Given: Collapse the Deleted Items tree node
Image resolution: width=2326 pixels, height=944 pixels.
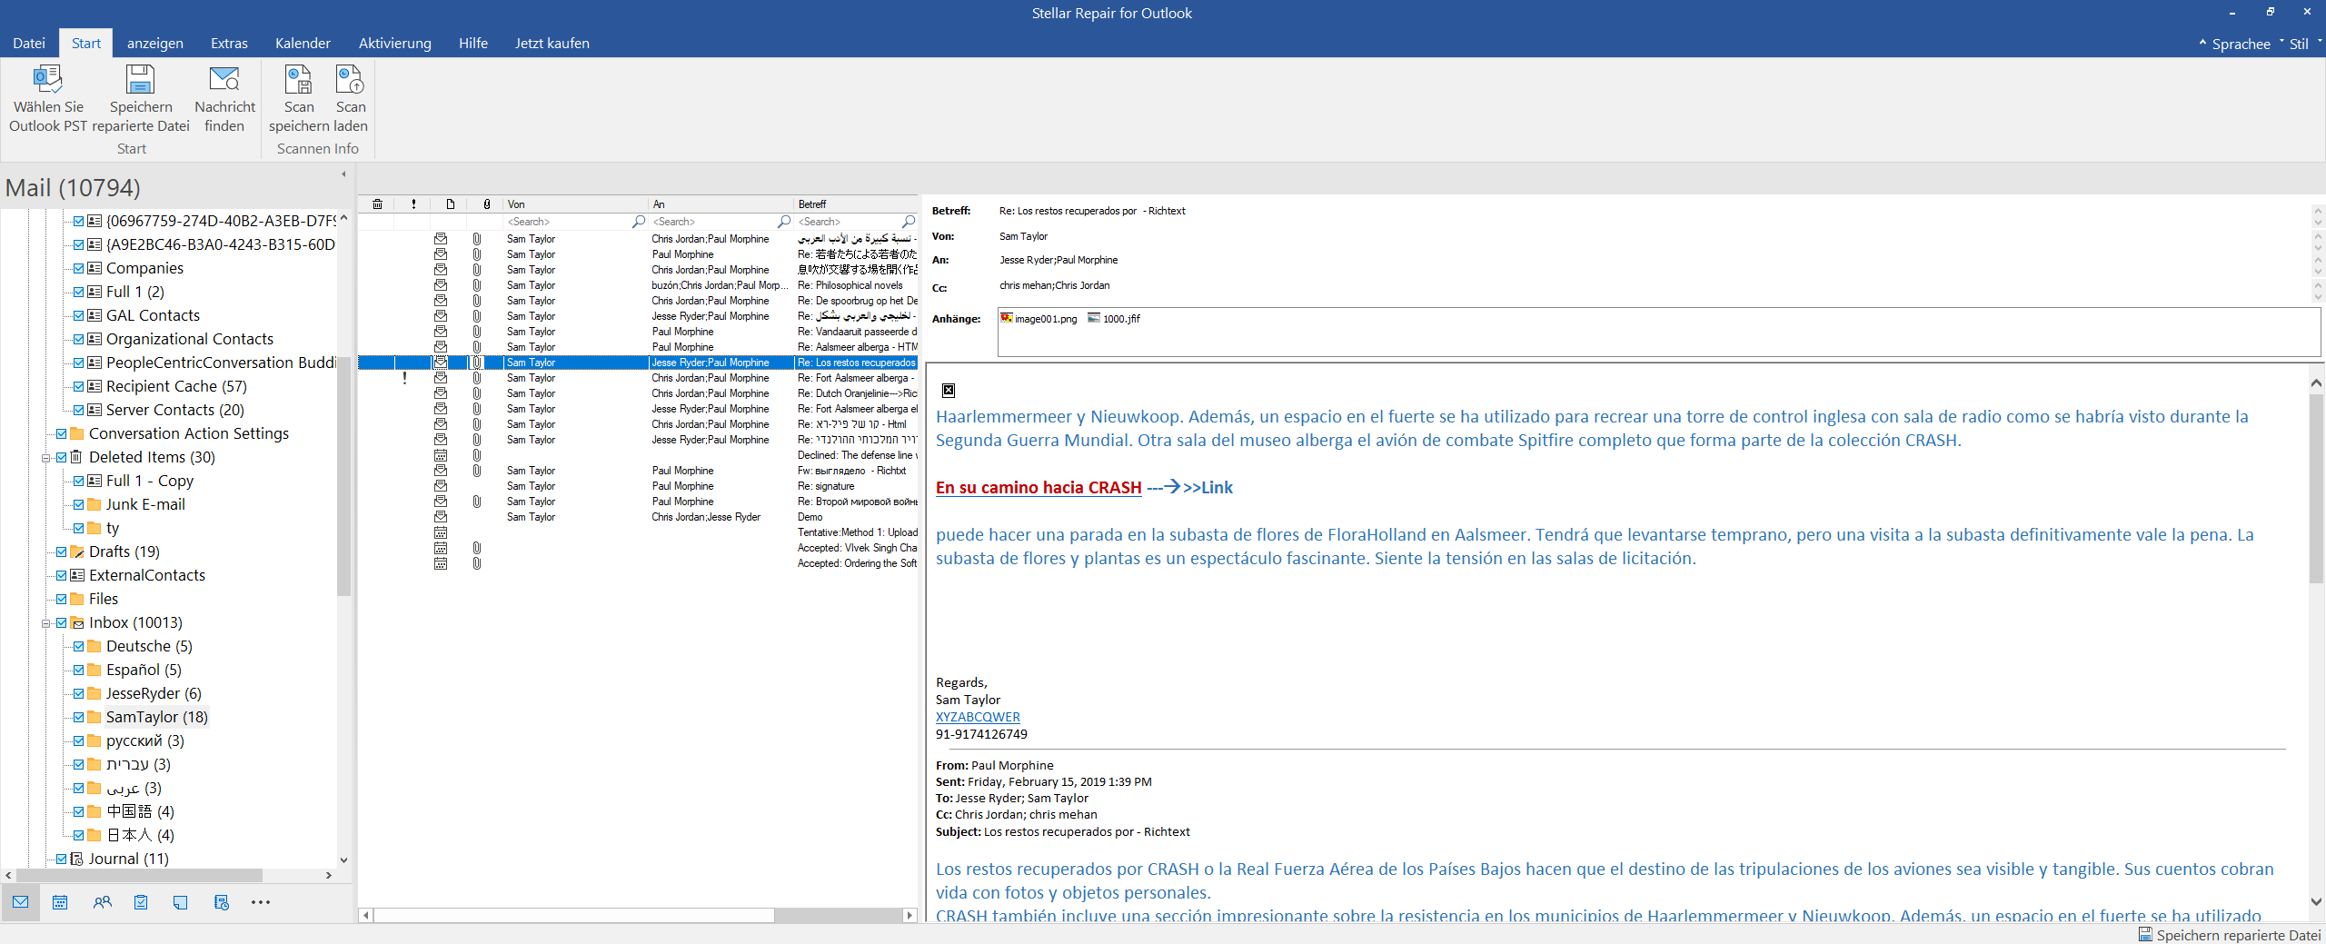Looking at the screenshot, I should click(x=46, y=458).
